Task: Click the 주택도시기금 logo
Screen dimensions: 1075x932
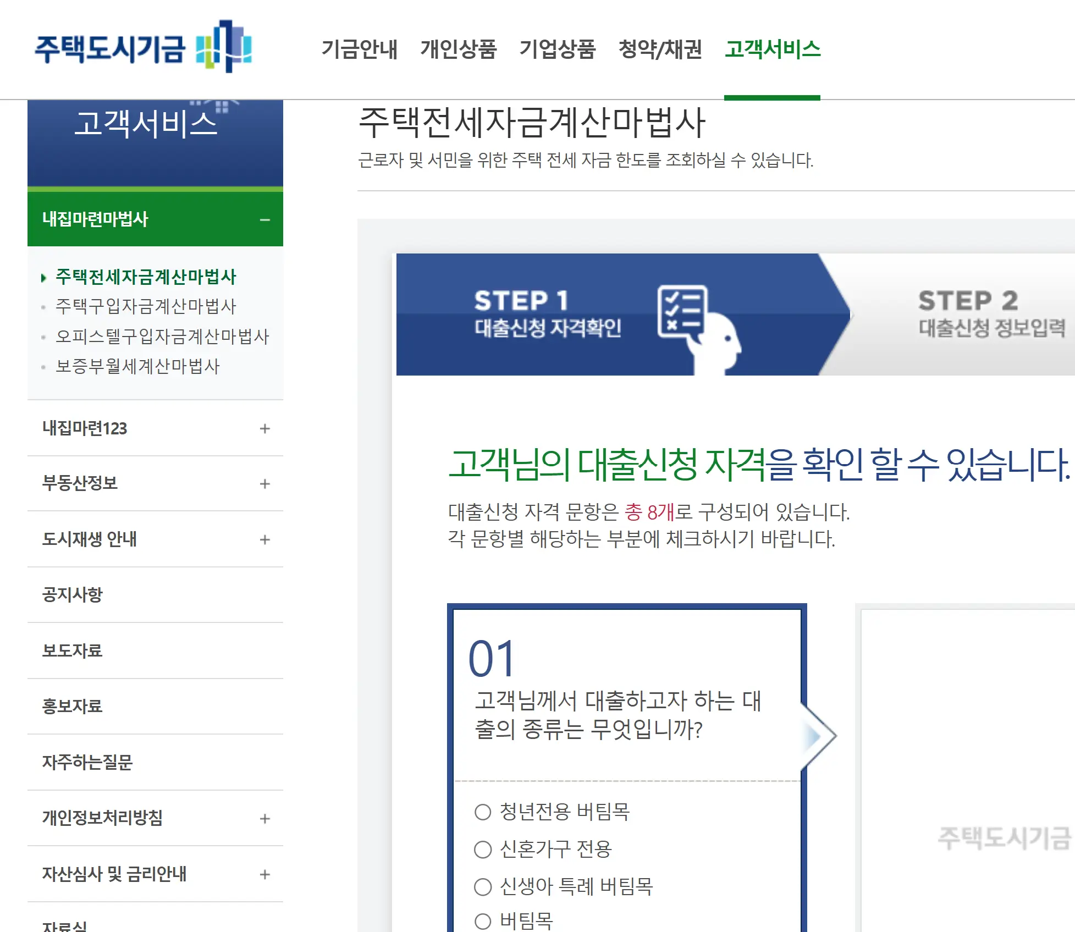Action: click(x=143, y=47)
